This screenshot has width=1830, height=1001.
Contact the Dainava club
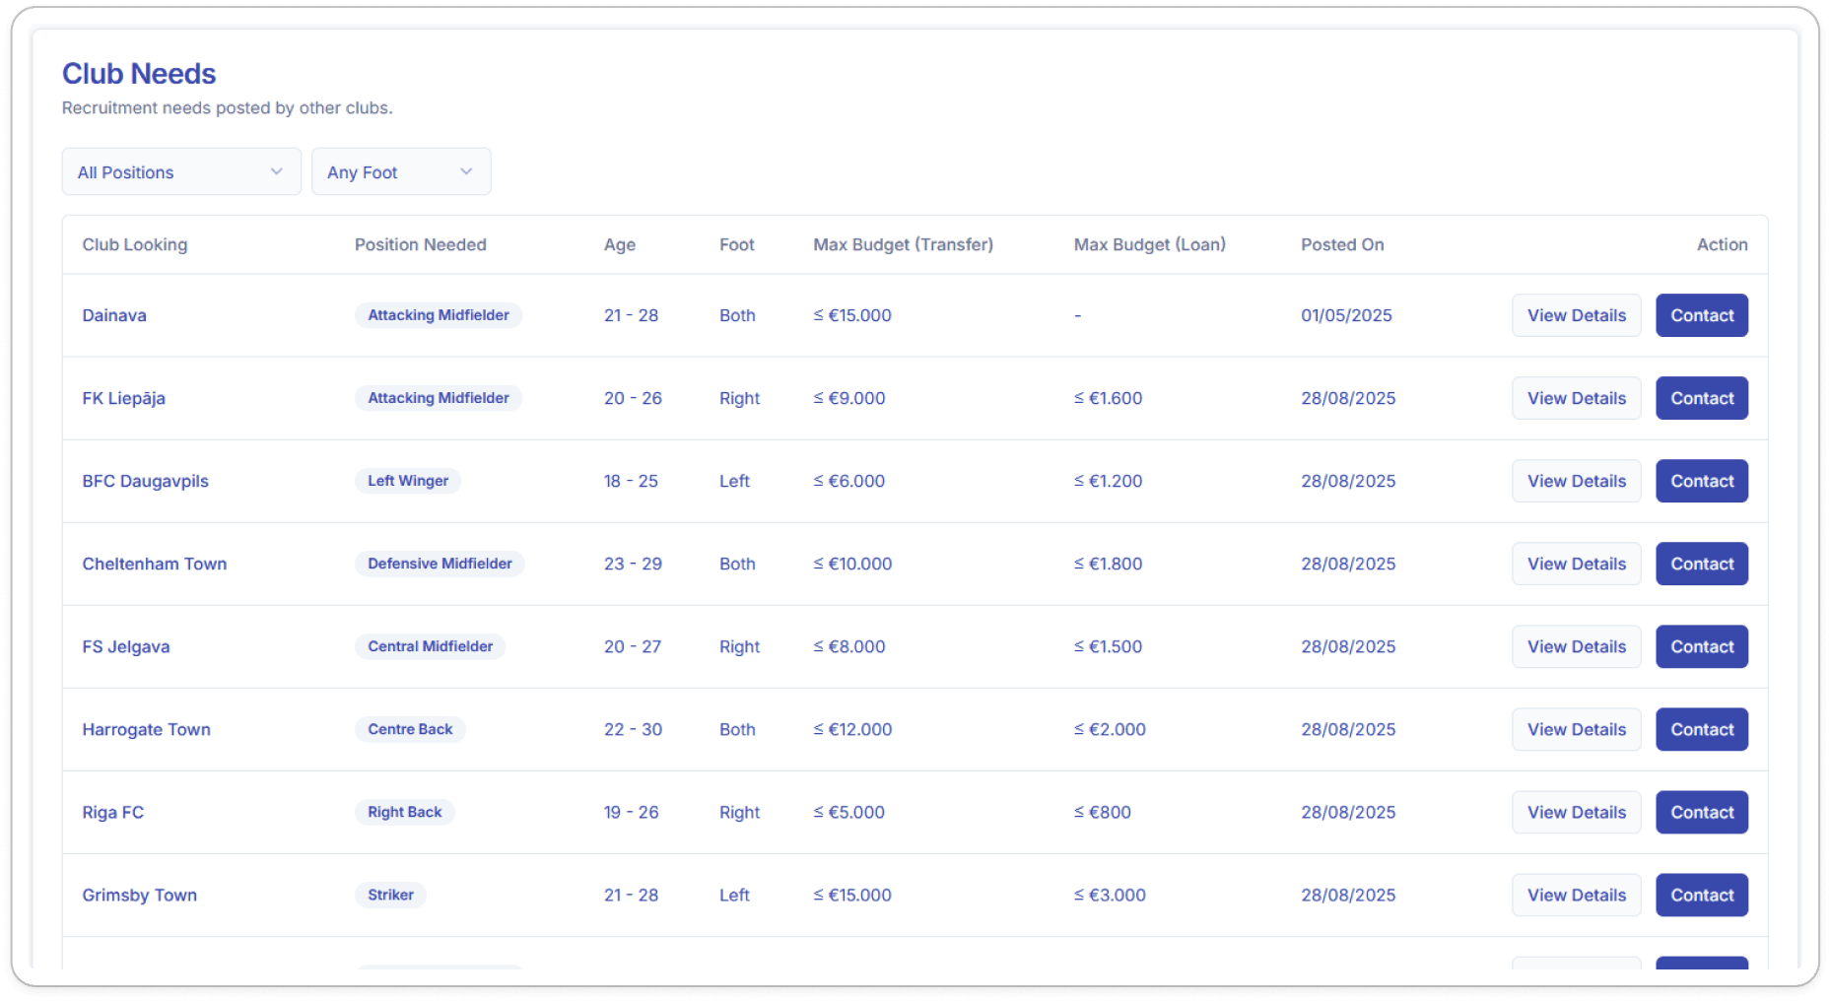[x=1701, y=315]
